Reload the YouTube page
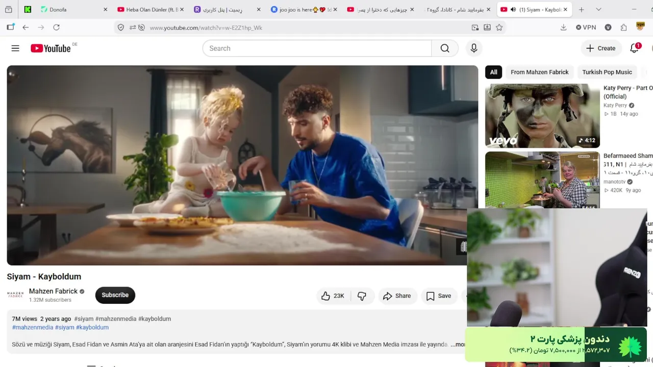 pyautogui.click(x=56, y=28)
